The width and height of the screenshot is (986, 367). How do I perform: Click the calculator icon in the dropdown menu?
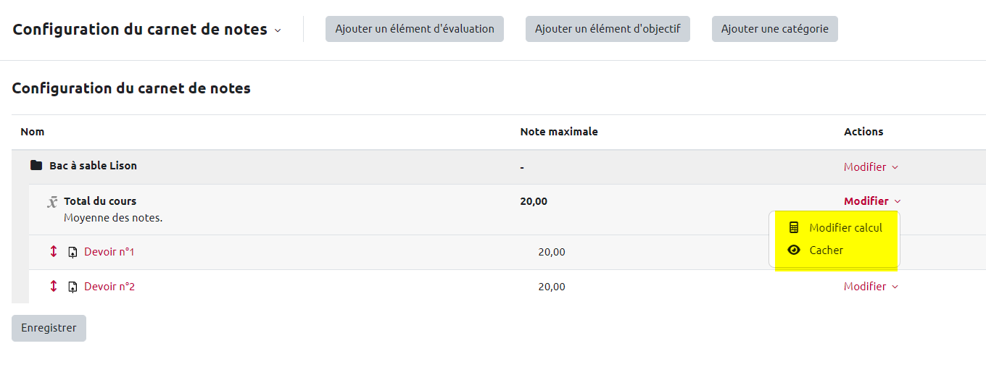[794, 227]
